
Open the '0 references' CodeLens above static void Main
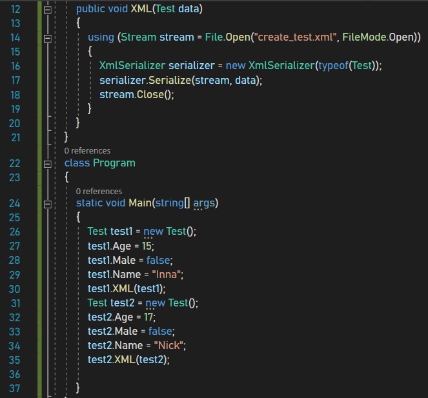point(99,191)
